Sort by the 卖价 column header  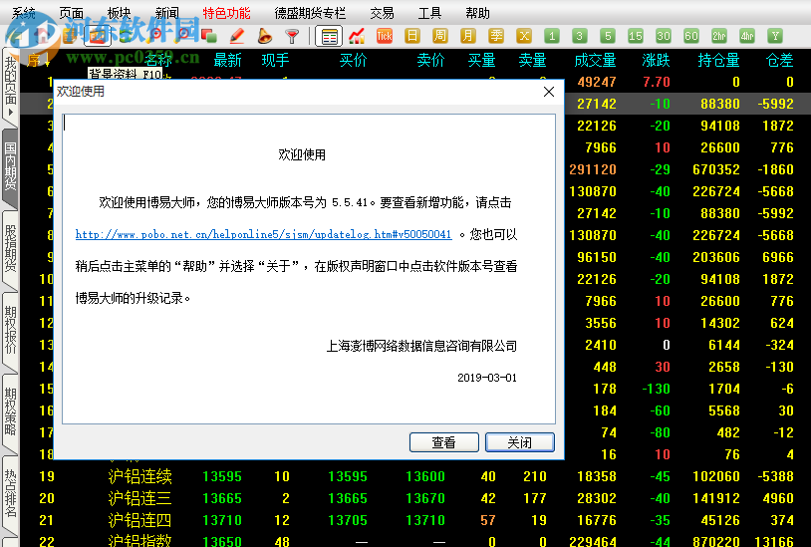tap(430, 61)
